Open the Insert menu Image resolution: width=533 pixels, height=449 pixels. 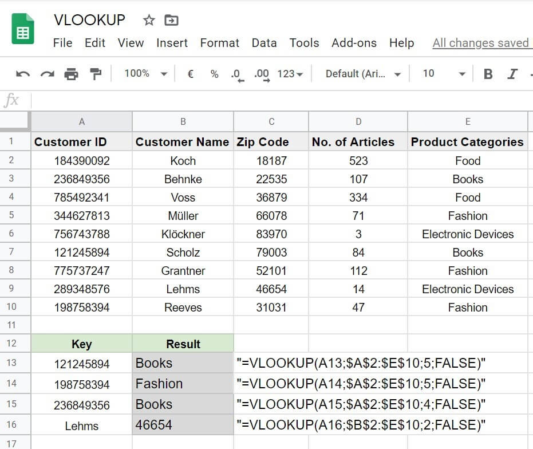coord(172,43)
